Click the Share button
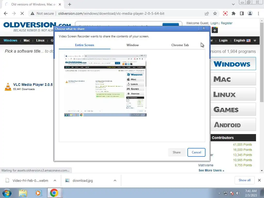This screenshot has height=198, width=264. pos(177,152)
